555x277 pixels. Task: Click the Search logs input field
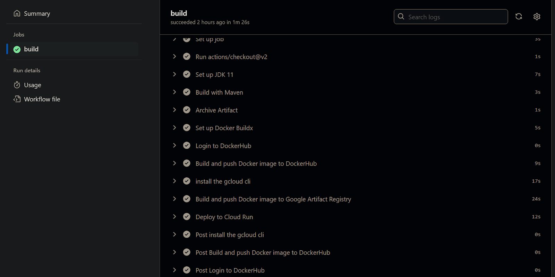coord(451,17)
